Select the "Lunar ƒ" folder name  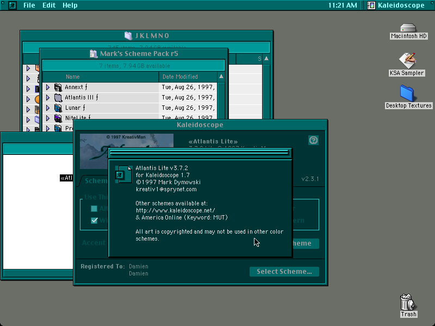click(x=75, y=108)
